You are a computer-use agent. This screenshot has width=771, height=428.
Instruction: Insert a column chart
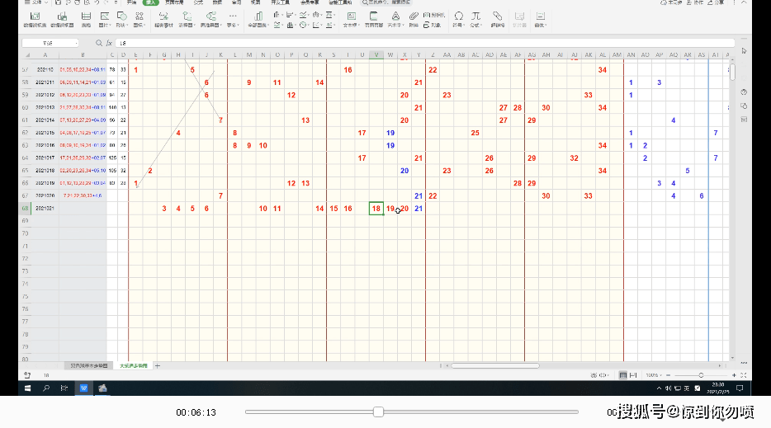277,15
